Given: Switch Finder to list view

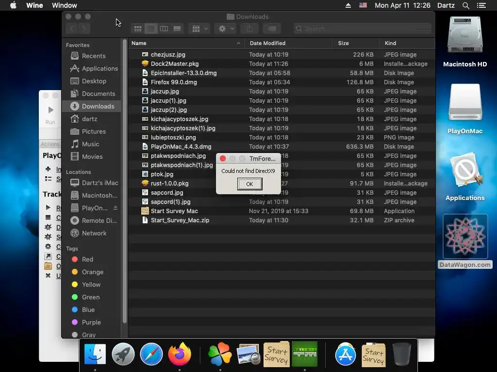Looking at the screenshot, I should tap(151, 29).
